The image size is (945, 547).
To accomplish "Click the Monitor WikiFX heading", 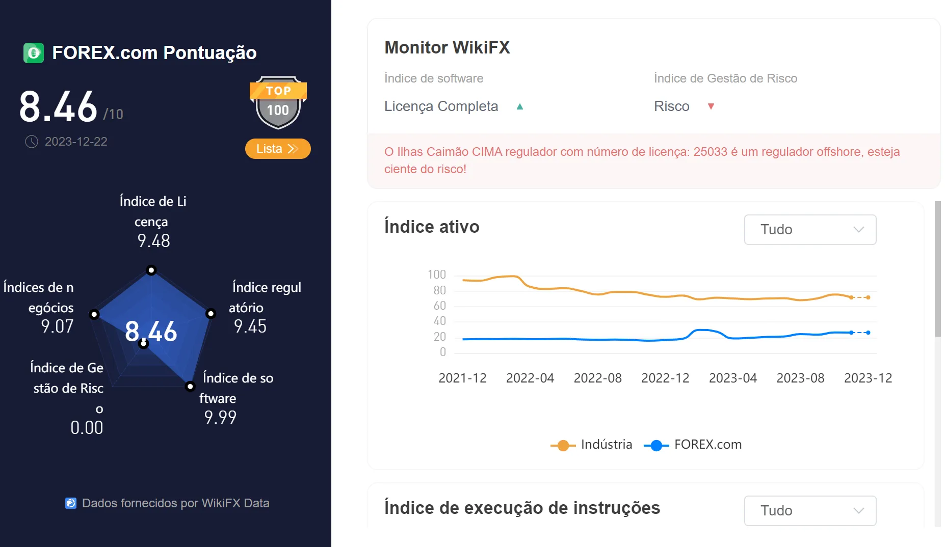I will 447,47.
